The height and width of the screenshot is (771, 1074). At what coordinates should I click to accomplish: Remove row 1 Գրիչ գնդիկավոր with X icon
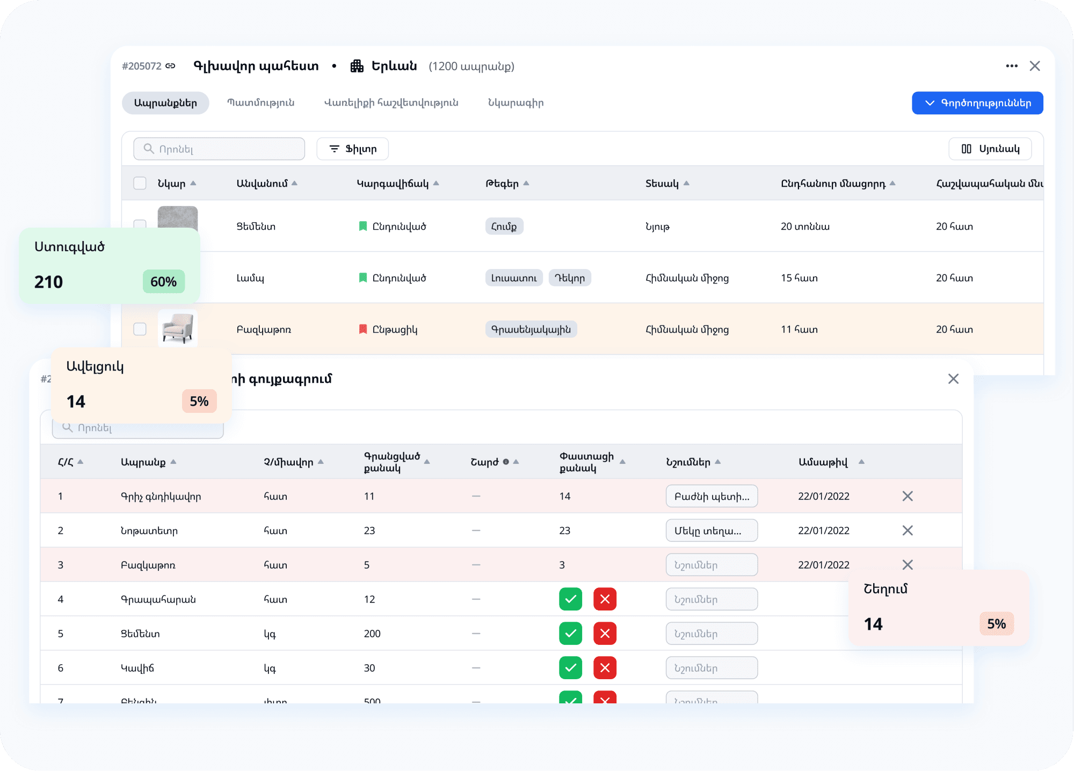pos(908,496)
